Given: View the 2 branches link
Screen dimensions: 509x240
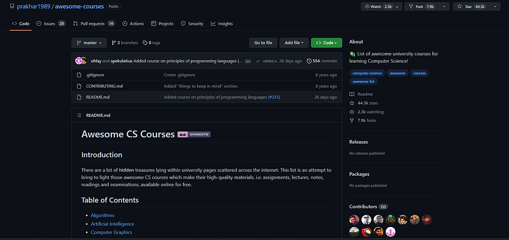Looking at the screenshot, I should pyautogui.click(x=125, y=43).
